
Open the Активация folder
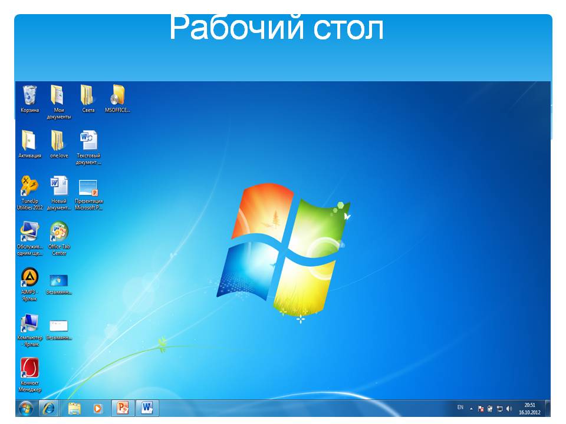[x=29, y=141]
